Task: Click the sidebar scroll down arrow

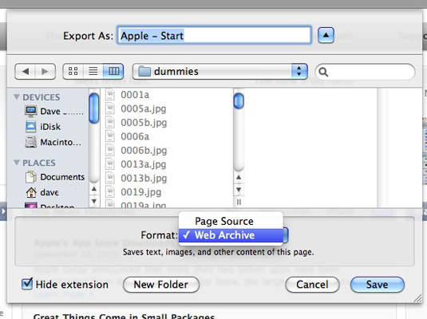Action: (x=94, y=201)
